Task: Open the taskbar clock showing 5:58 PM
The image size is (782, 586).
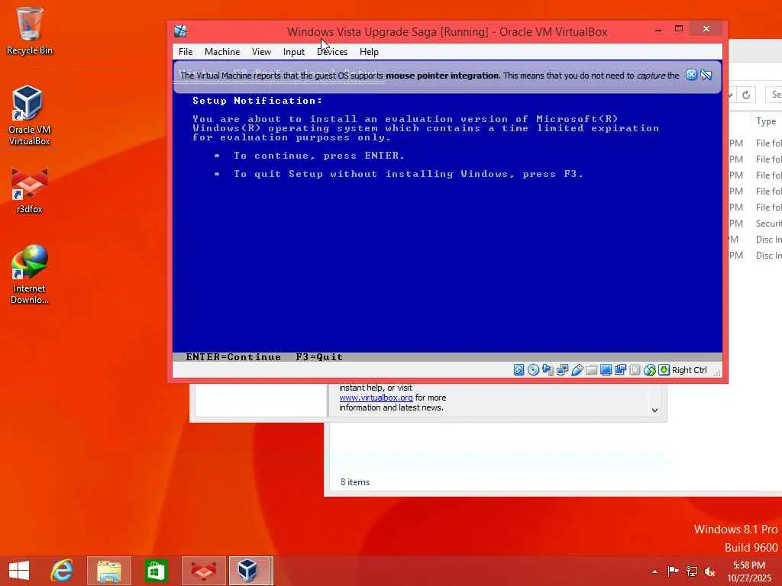Action: (x=749, y=572)
